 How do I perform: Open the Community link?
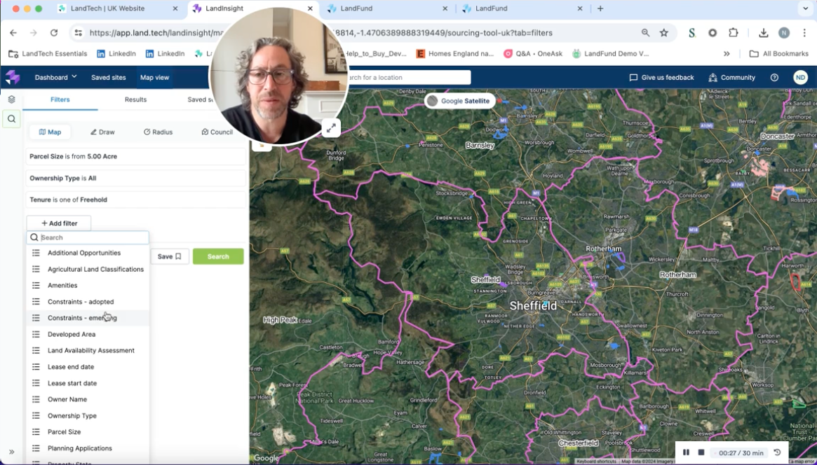732,78
